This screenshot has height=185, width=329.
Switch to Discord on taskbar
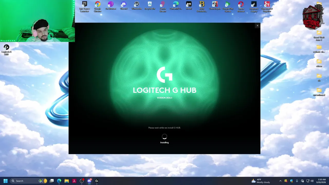[89, 181]
